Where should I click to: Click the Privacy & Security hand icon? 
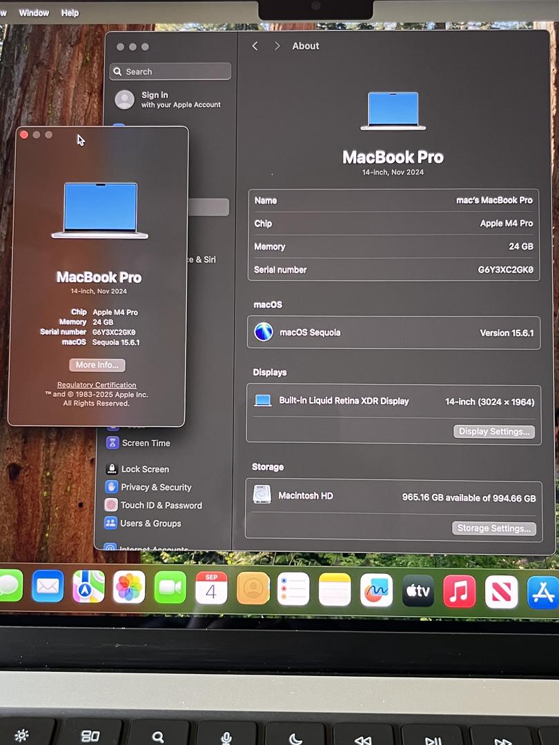[111, 487]
